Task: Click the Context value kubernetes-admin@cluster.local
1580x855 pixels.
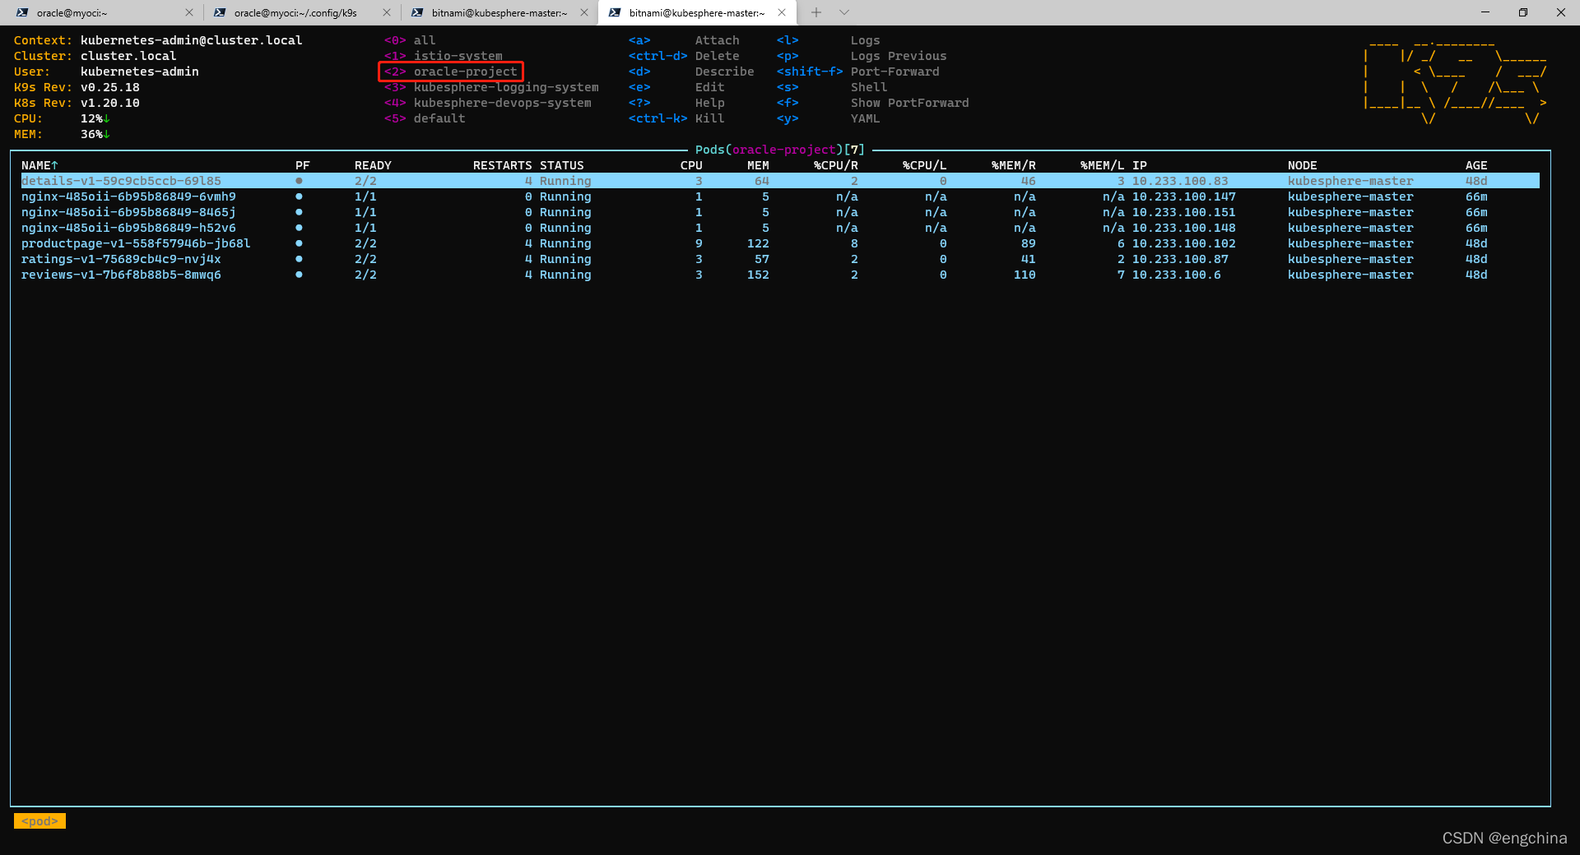Action: point(191,40)
